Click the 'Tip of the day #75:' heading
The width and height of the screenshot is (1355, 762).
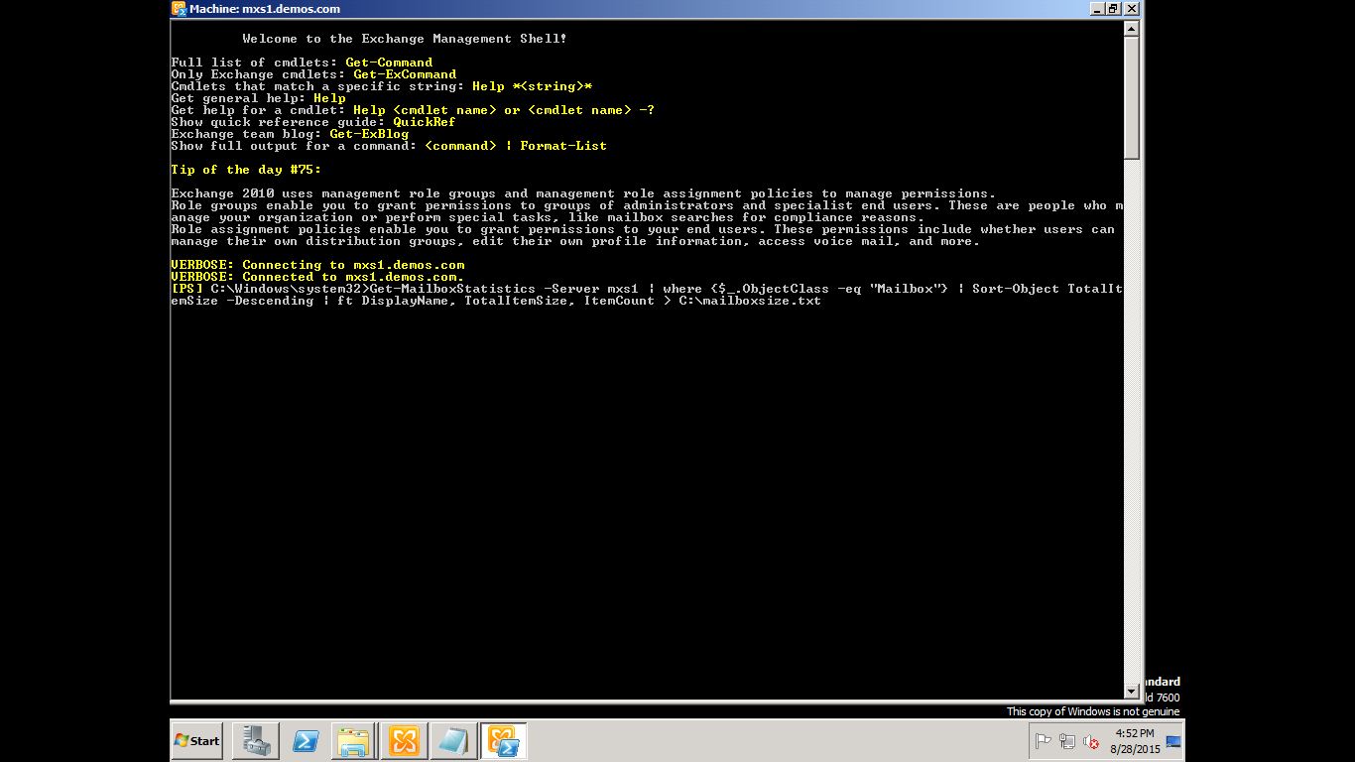pos(246,170)
